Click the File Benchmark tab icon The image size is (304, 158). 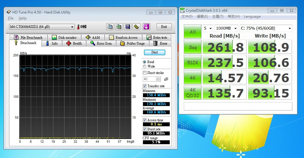click(16, 37)
